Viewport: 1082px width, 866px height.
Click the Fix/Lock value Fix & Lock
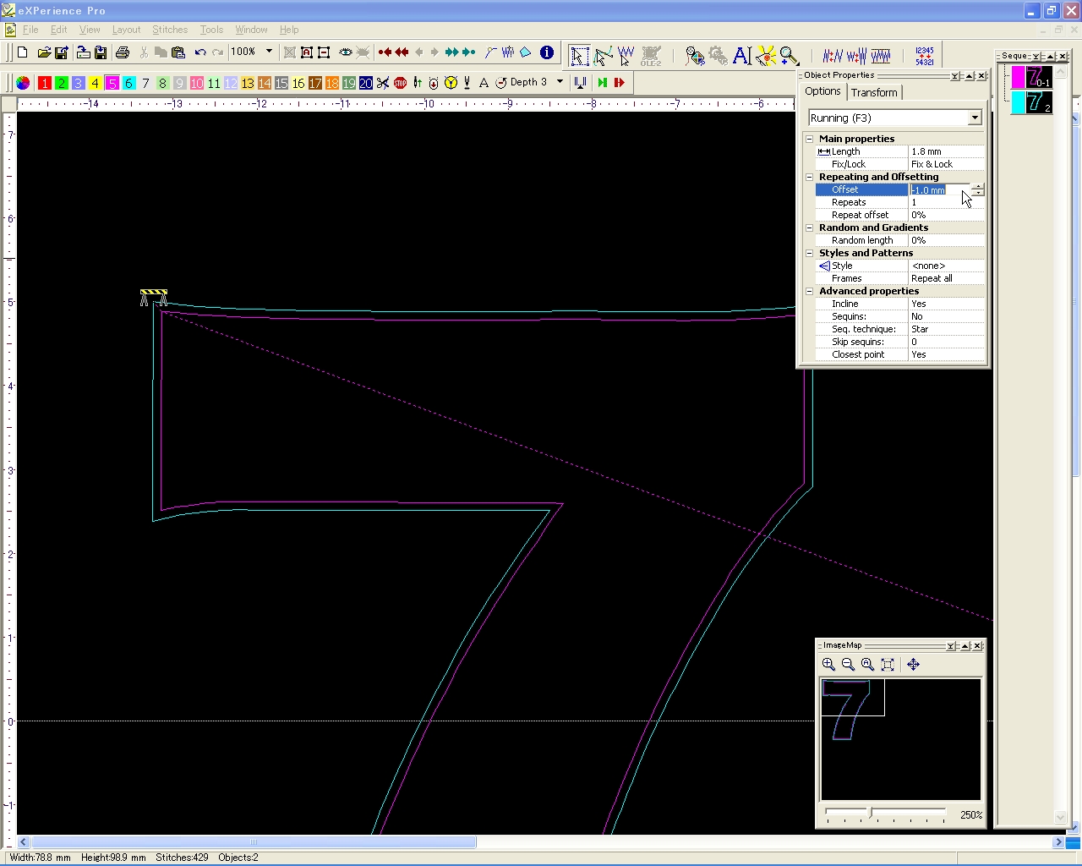click(x=947, y=164)
